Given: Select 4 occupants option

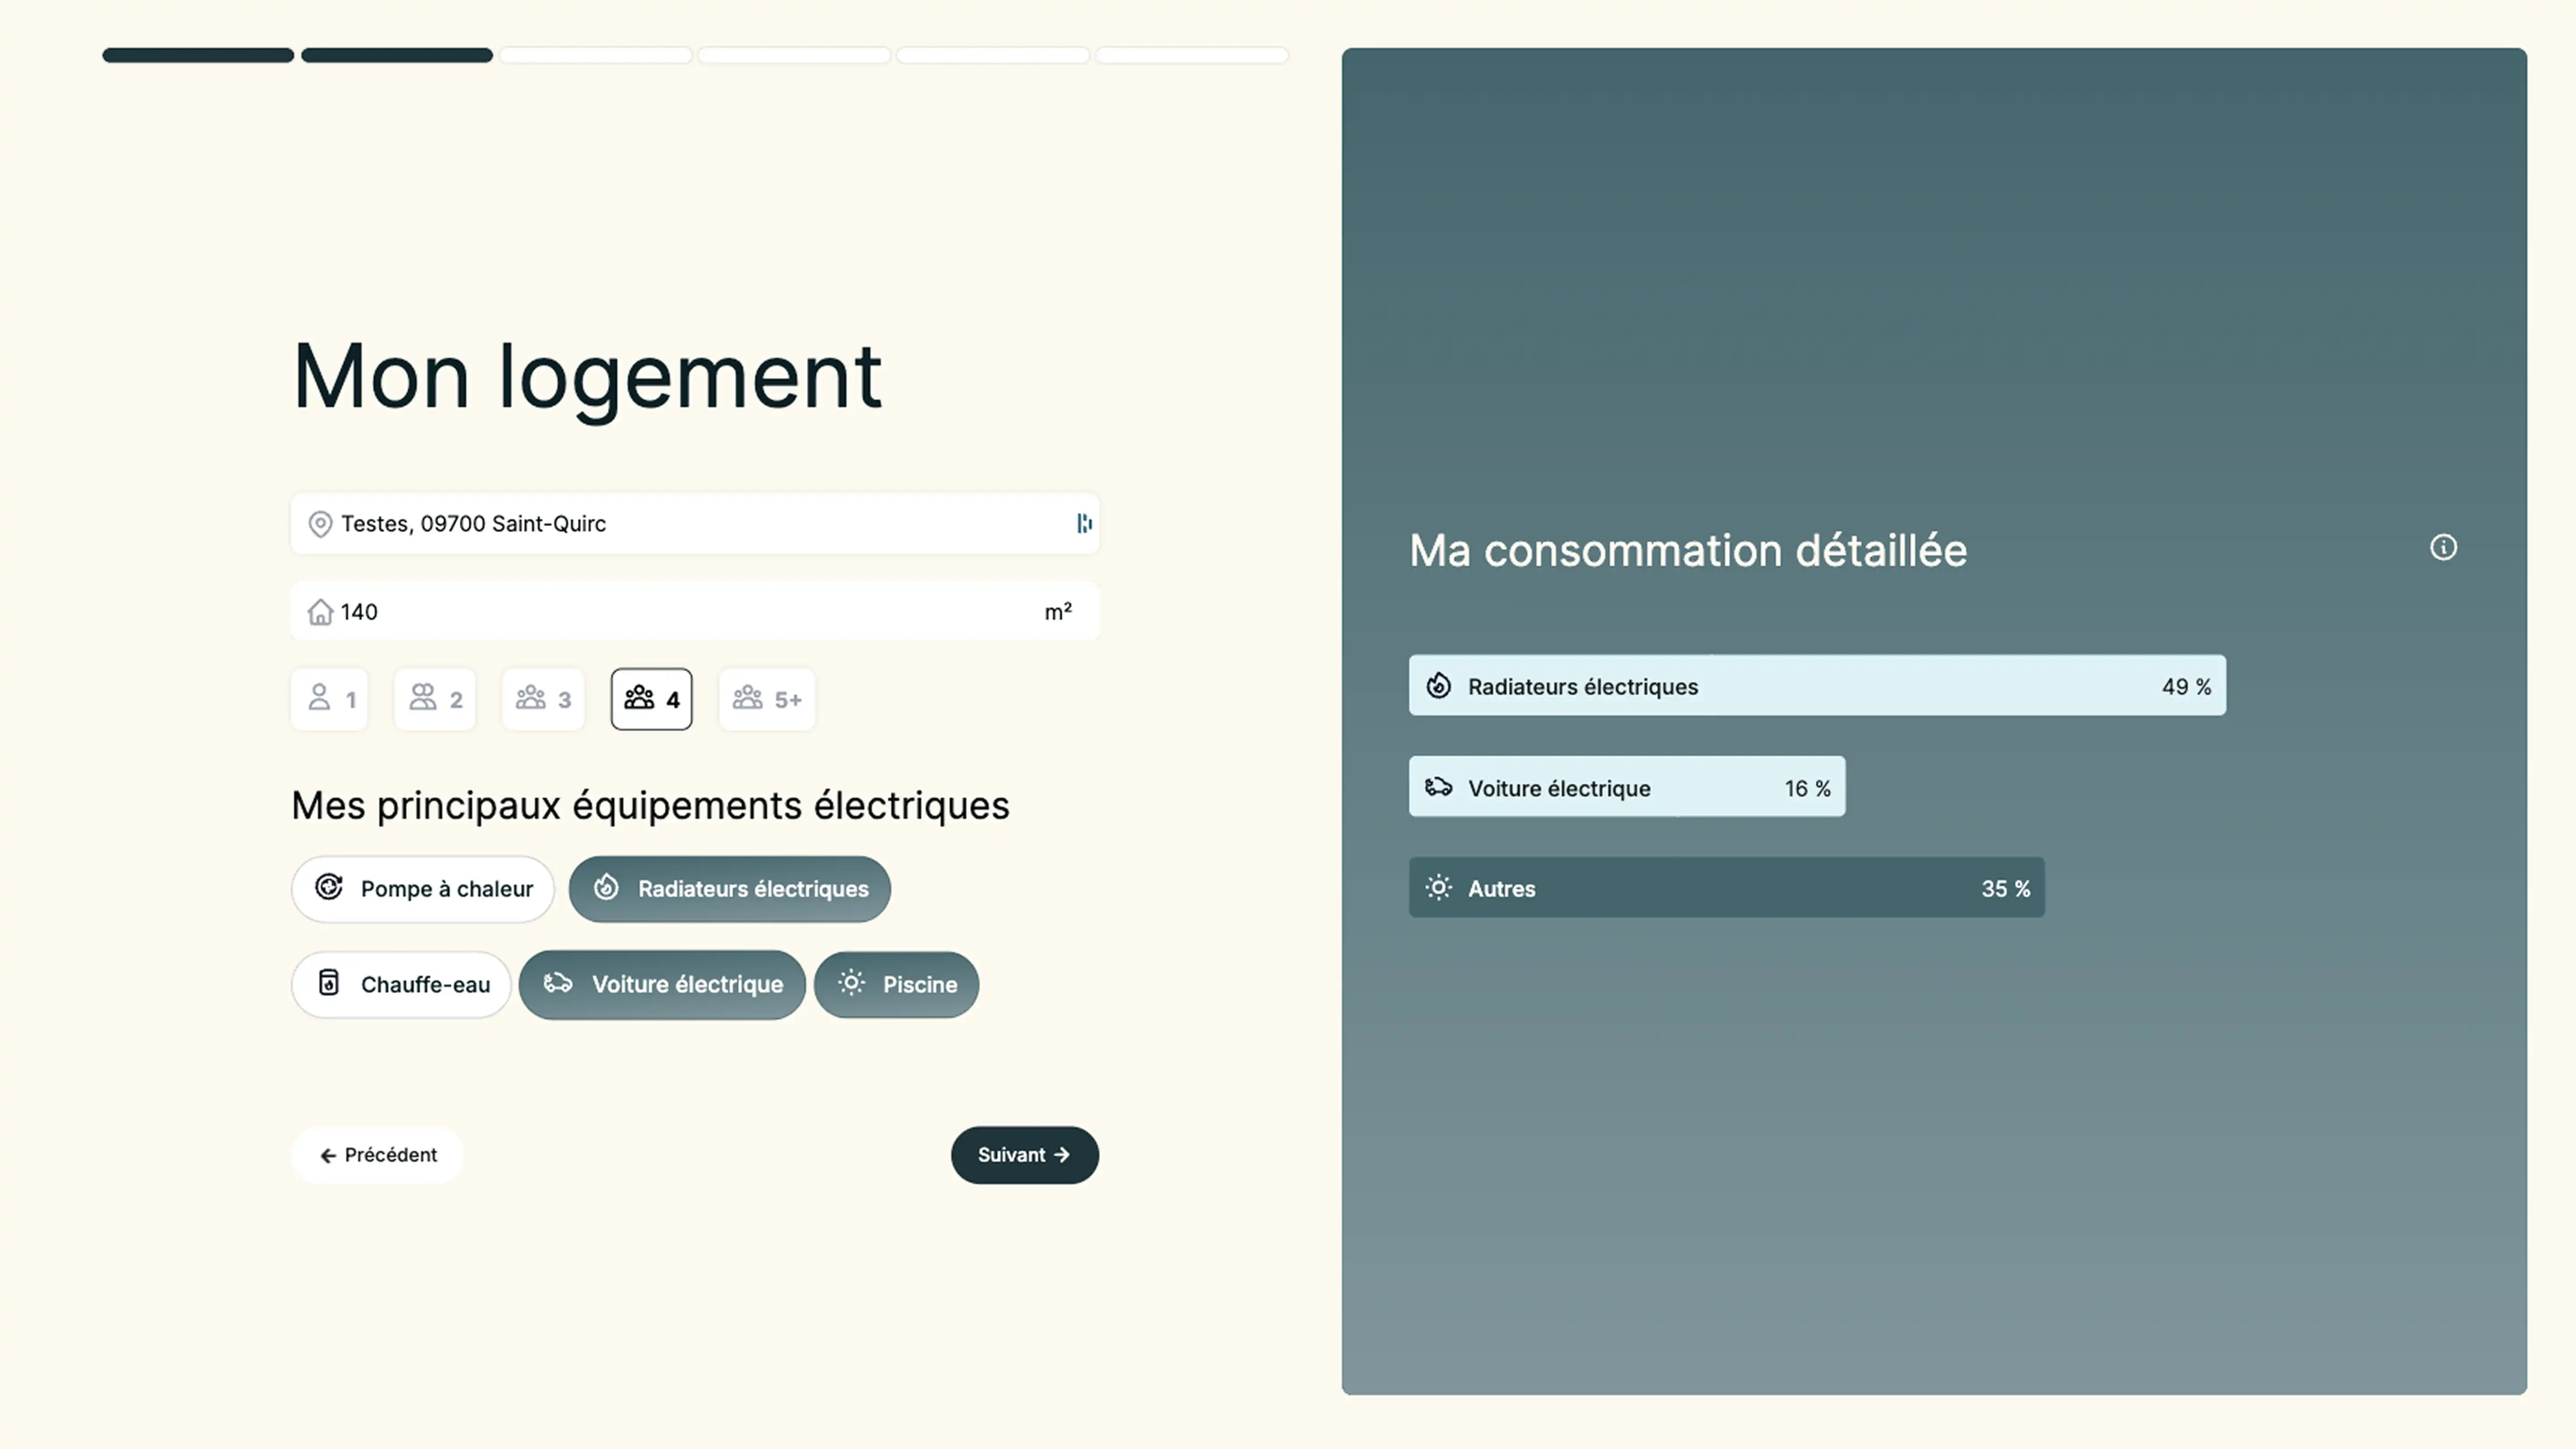Looking at the screenshot, I should click(x=652, y=699).
